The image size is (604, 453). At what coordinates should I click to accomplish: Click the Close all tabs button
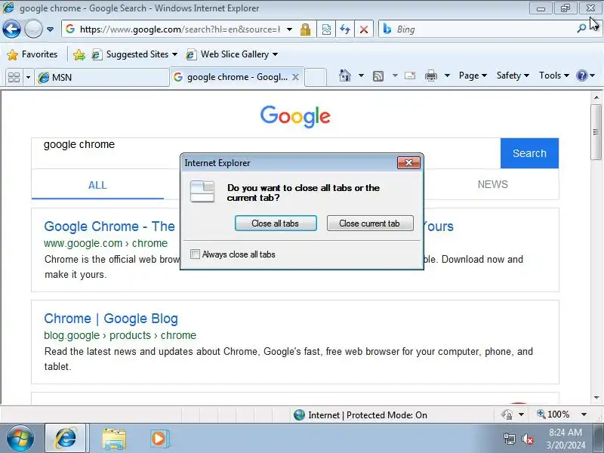point(276,223)
